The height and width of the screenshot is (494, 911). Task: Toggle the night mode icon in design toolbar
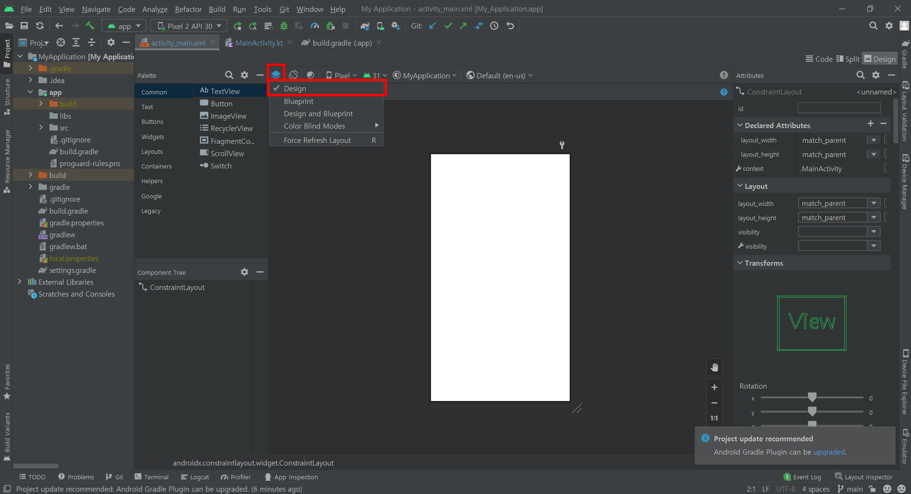310,75
